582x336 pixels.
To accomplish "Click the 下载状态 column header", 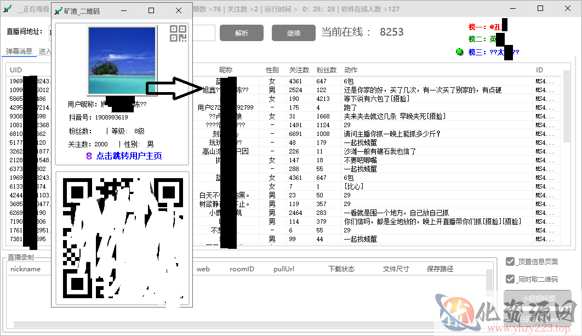I will 341,269.
